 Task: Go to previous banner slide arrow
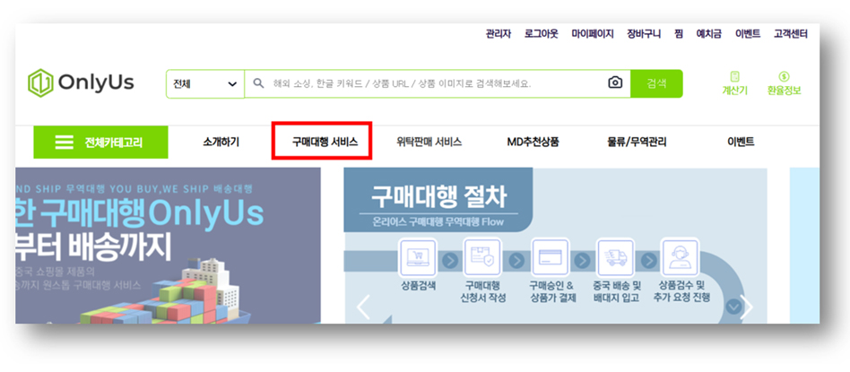[x=363, y=307]
